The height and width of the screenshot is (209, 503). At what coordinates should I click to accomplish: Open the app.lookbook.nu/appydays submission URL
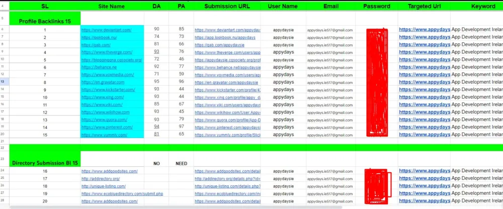pos(225,38)
